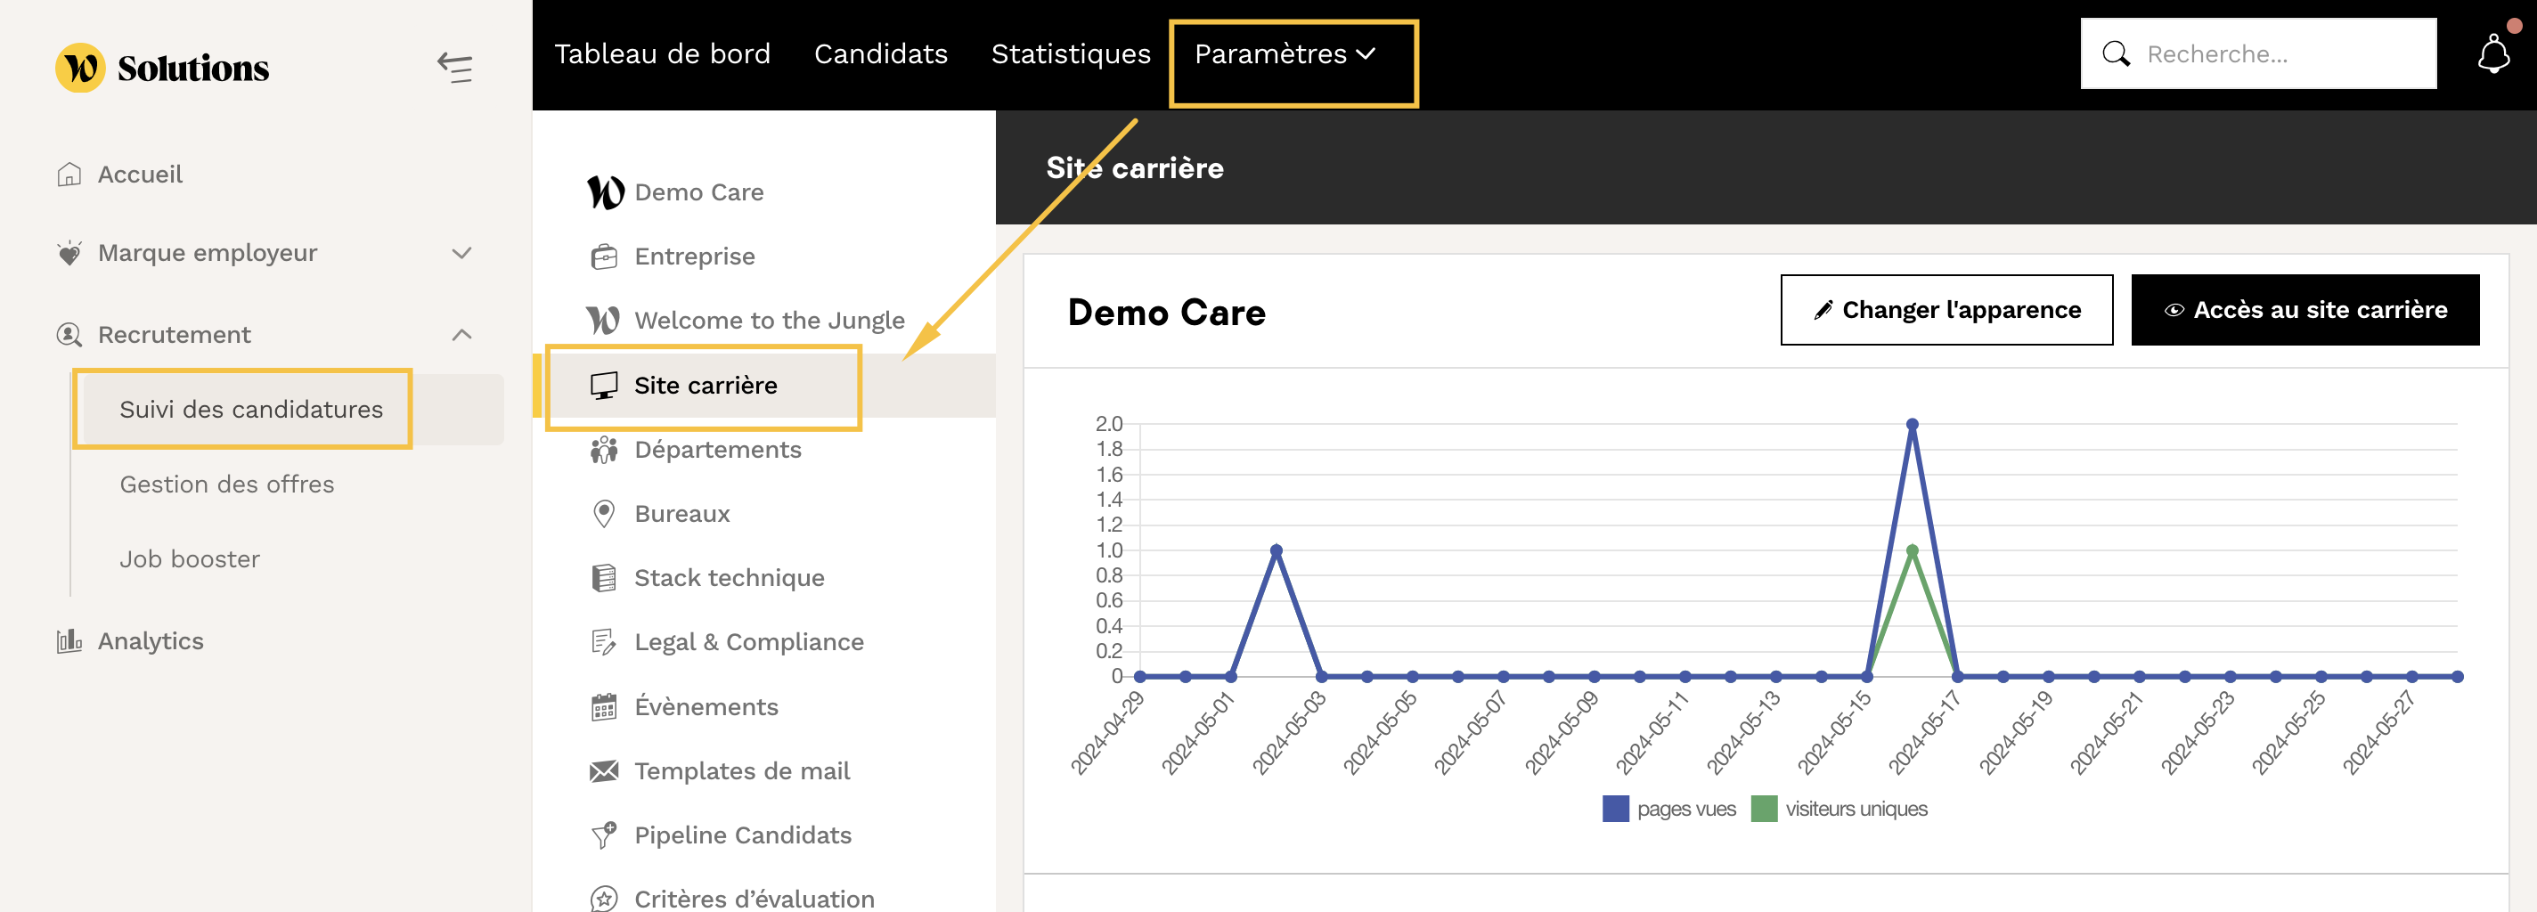
Task: Click the Entreprise briefcase icon
Action: pyautogui.click(x=604, y=257)
